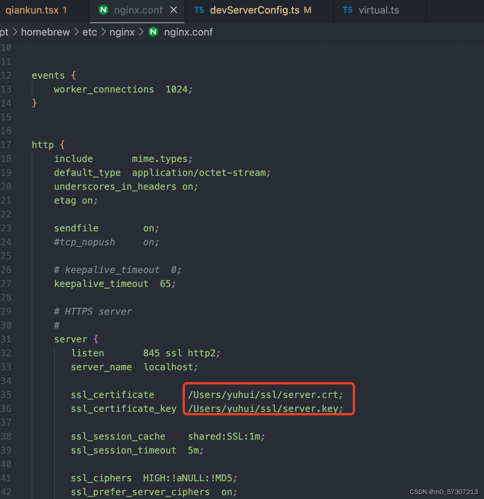Close the nginx.conf tab
The height and width of the screenshot is (499, 484).
174,10
